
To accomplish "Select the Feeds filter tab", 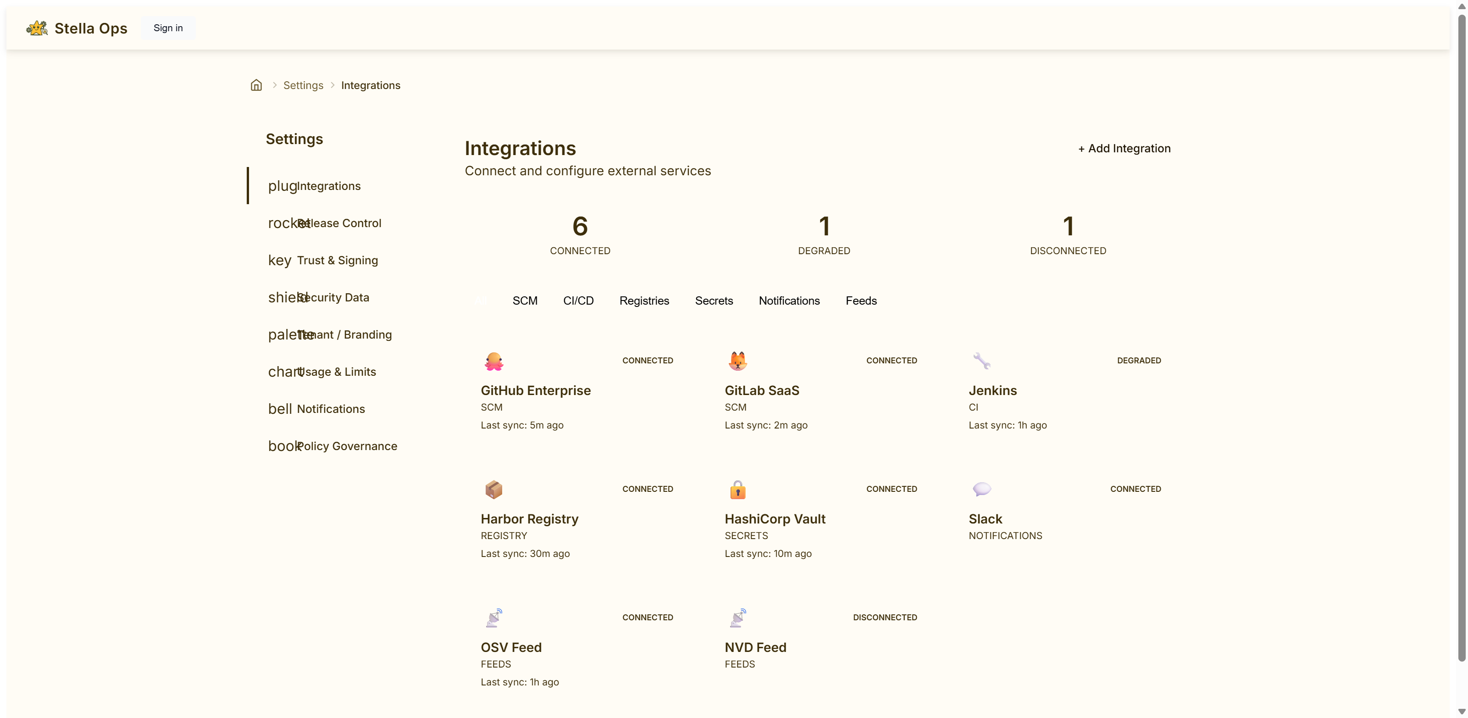I will [x=860, y=301].
